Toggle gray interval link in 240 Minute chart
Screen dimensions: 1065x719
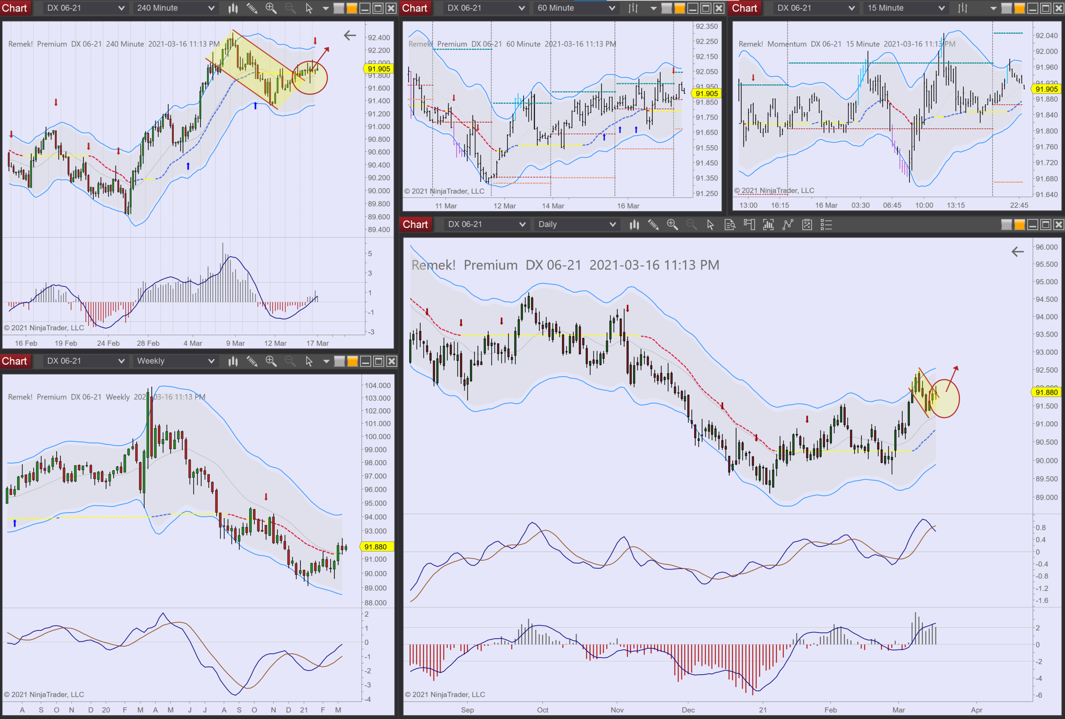point(339,8)
